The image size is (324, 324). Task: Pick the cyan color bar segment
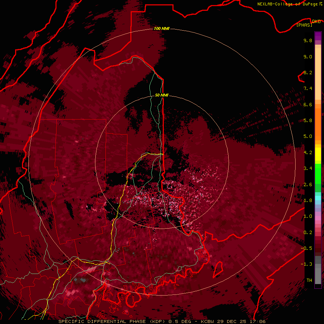coord(318,198)
